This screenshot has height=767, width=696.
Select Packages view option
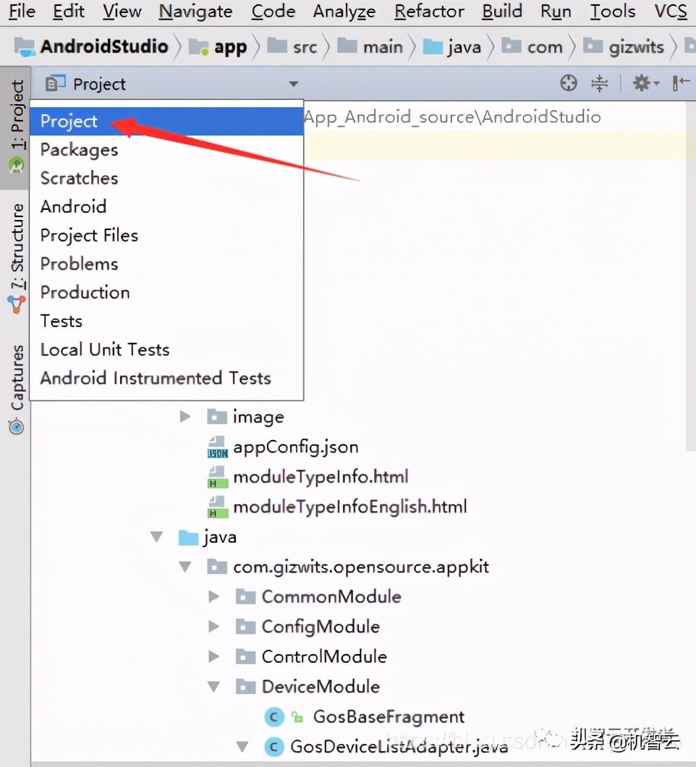pyautogui.click(x=167, y=150)
